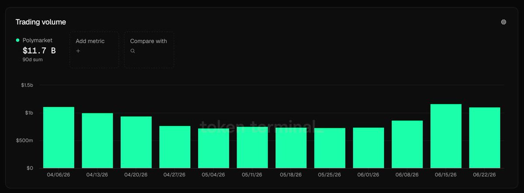
Task: Click the 04/27/26 date label
Action: click(175, 175)
